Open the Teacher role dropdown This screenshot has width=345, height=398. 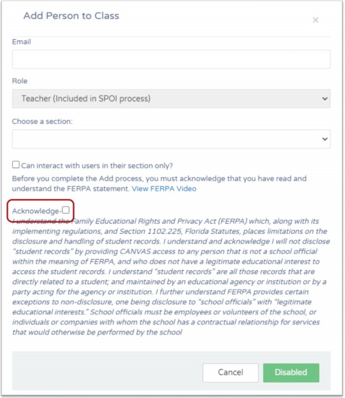coord(171,99)
